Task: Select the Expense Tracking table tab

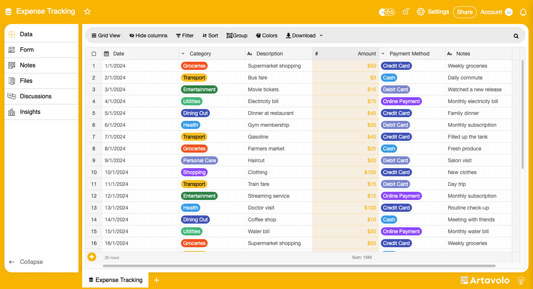Action: [115, 280]
